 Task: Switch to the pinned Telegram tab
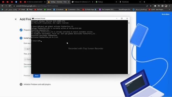pos(16,2)
